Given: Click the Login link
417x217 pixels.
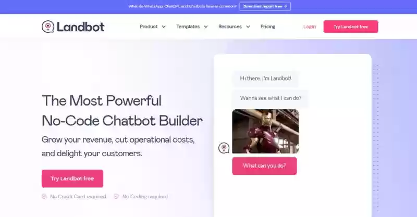Looking at the screenshot, I should [310, 27].
